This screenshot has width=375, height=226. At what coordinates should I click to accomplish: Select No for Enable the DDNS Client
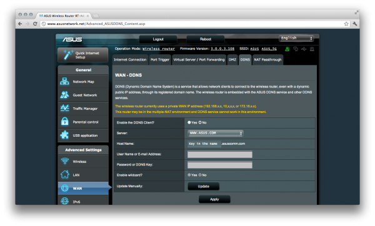point(200,122)
